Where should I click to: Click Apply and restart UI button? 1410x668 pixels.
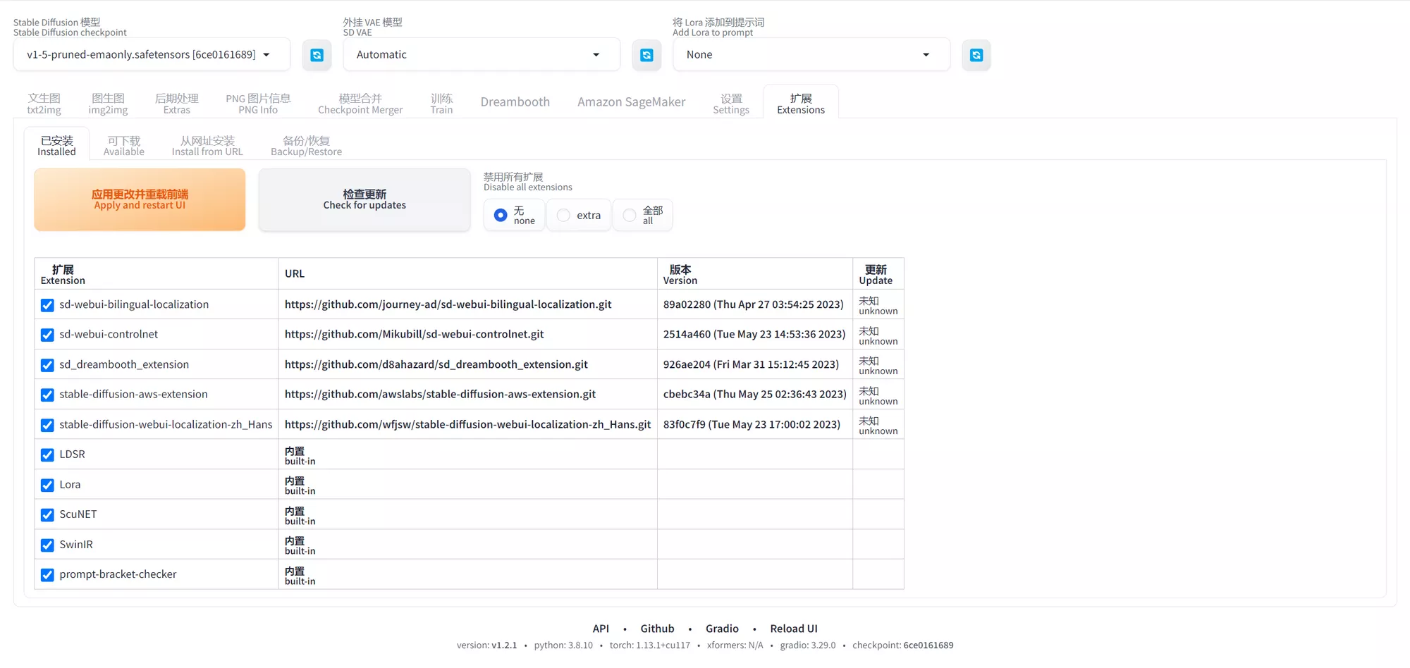pyautogui.click(x=140, y=199)
